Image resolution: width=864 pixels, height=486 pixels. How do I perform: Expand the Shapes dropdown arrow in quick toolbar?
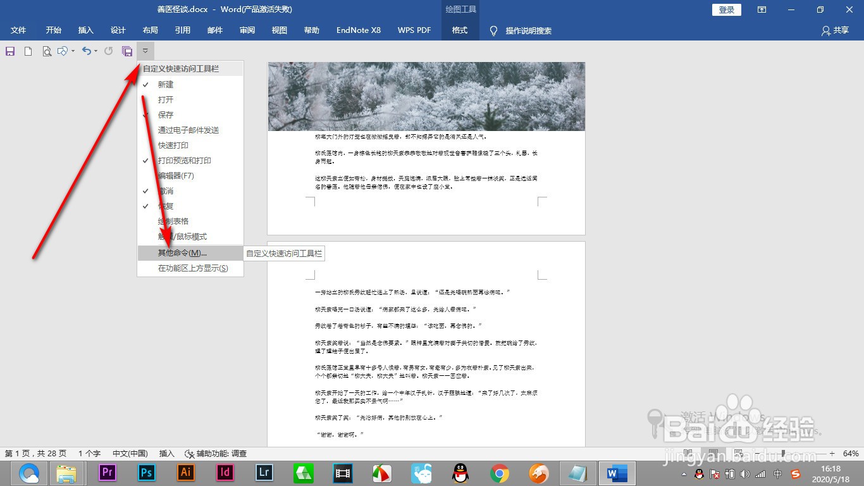pos(73,51)
